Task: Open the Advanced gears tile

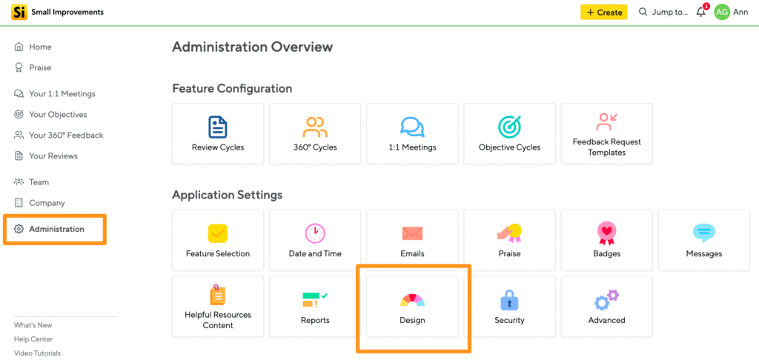Action: coord(606,307)
